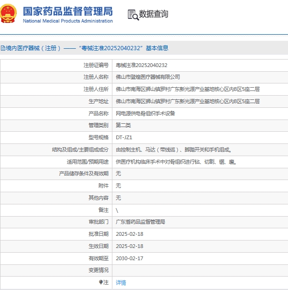288x293 pixels.
Task: Click the 附件 field label
Action: [103, 186]
